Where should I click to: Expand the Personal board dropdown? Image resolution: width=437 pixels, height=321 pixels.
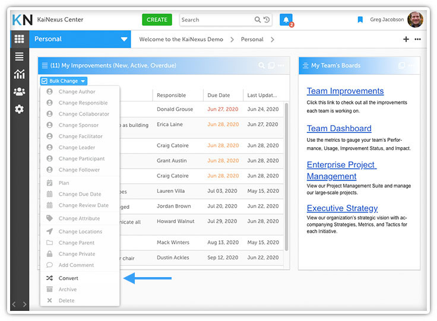(124, 39)
